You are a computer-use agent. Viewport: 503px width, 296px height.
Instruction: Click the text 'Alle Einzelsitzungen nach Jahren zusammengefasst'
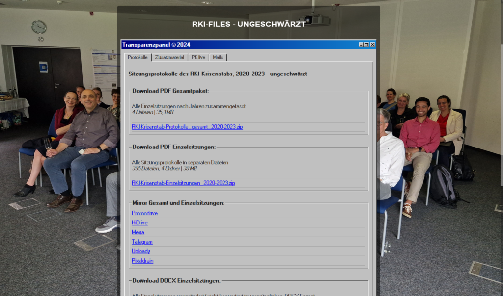point(189,106)
